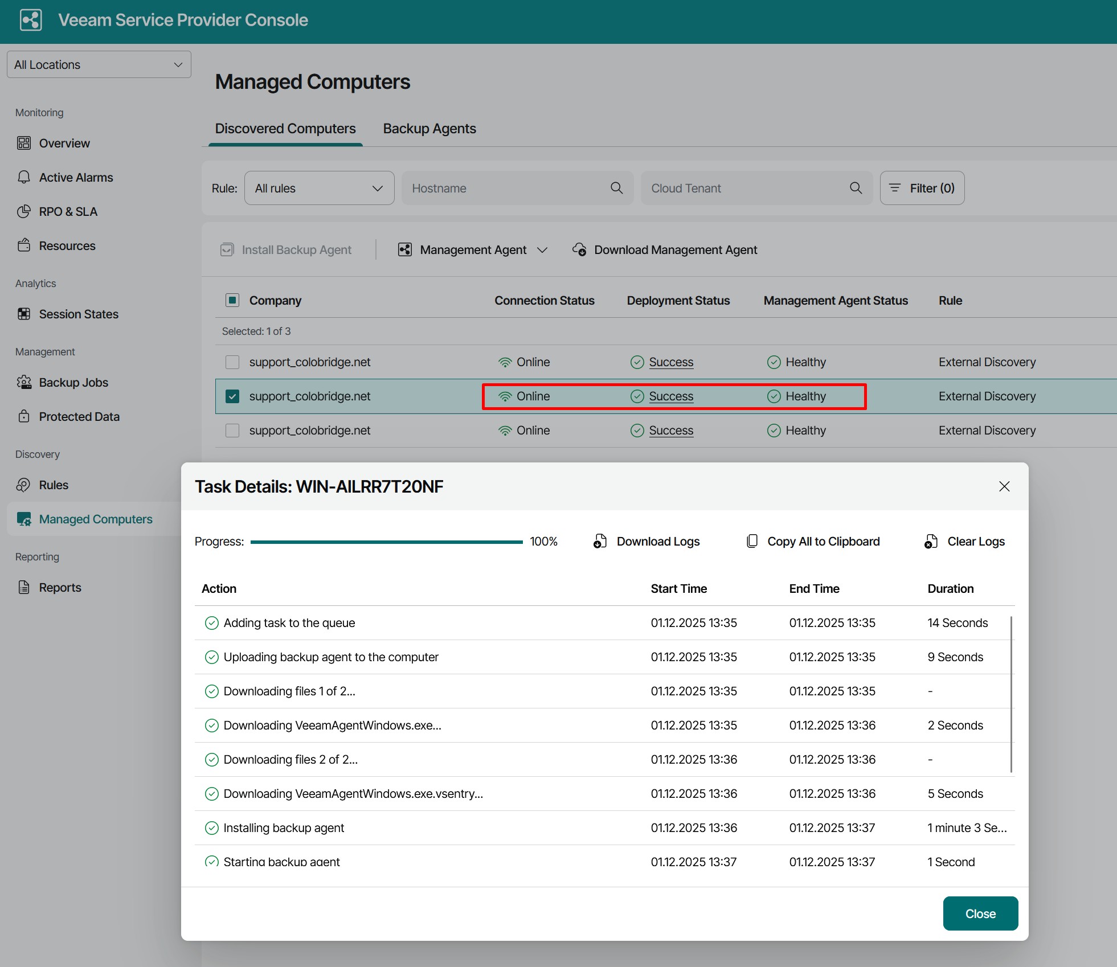1117x967 pixels.
Task: Click the task progress bar
Action: tap(386, 542)
